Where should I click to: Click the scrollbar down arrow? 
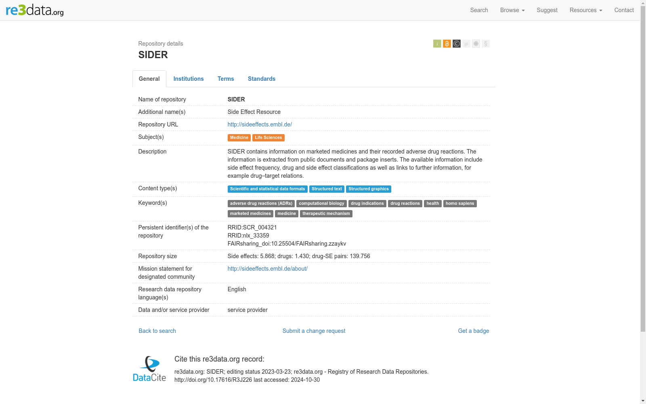pos(643,401)
